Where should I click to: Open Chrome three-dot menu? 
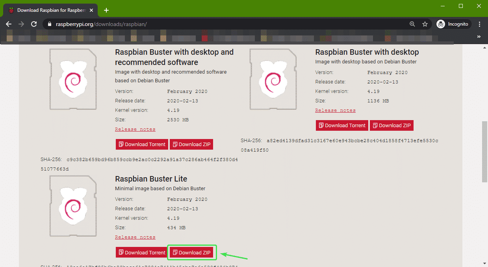(479, 24)
